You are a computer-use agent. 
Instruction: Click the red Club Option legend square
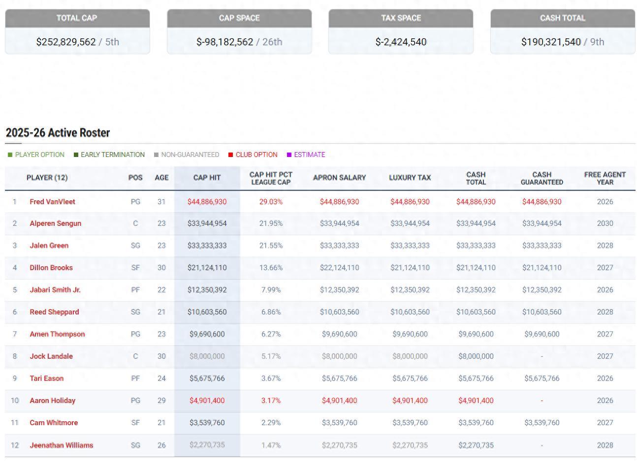click(x=230, y=155)
